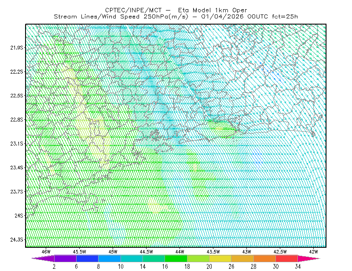Image resolution: width=352 pixels, height=271 pixels.
Task: Click the dark blue 6–8 legend swatch
Action: pos(87,258)
